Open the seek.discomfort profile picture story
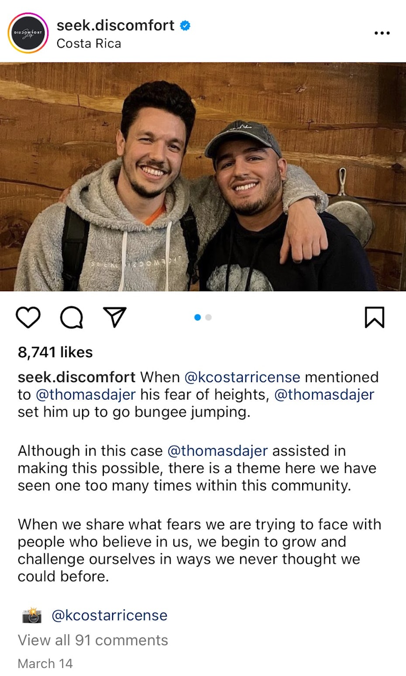This screenshot has height=676, width=406. pos(28,33)
